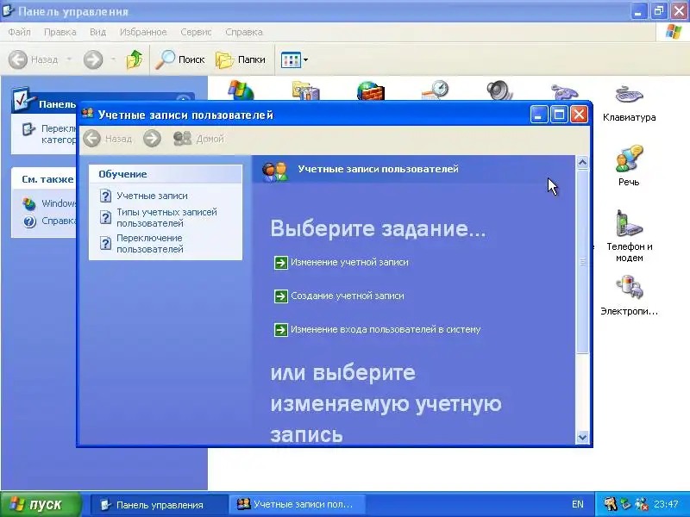Click the vertical scrollbar thumb in User Accounts
The height and width of the screenshot is (517, 690).
pos(582,262)
